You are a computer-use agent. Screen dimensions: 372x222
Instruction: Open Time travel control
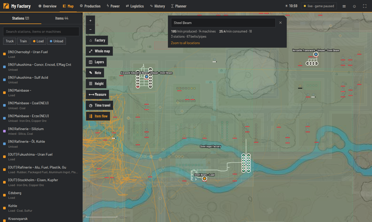(x=99, y=105)
